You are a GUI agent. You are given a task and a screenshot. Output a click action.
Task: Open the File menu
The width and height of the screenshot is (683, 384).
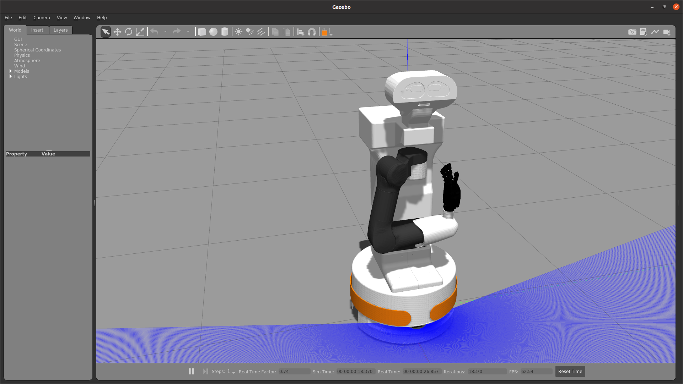tap(8, 17)
